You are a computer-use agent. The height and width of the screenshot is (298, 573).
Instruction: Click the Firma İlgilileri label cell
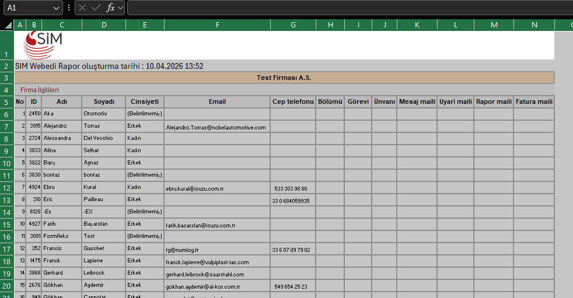[x=40, y=90]
